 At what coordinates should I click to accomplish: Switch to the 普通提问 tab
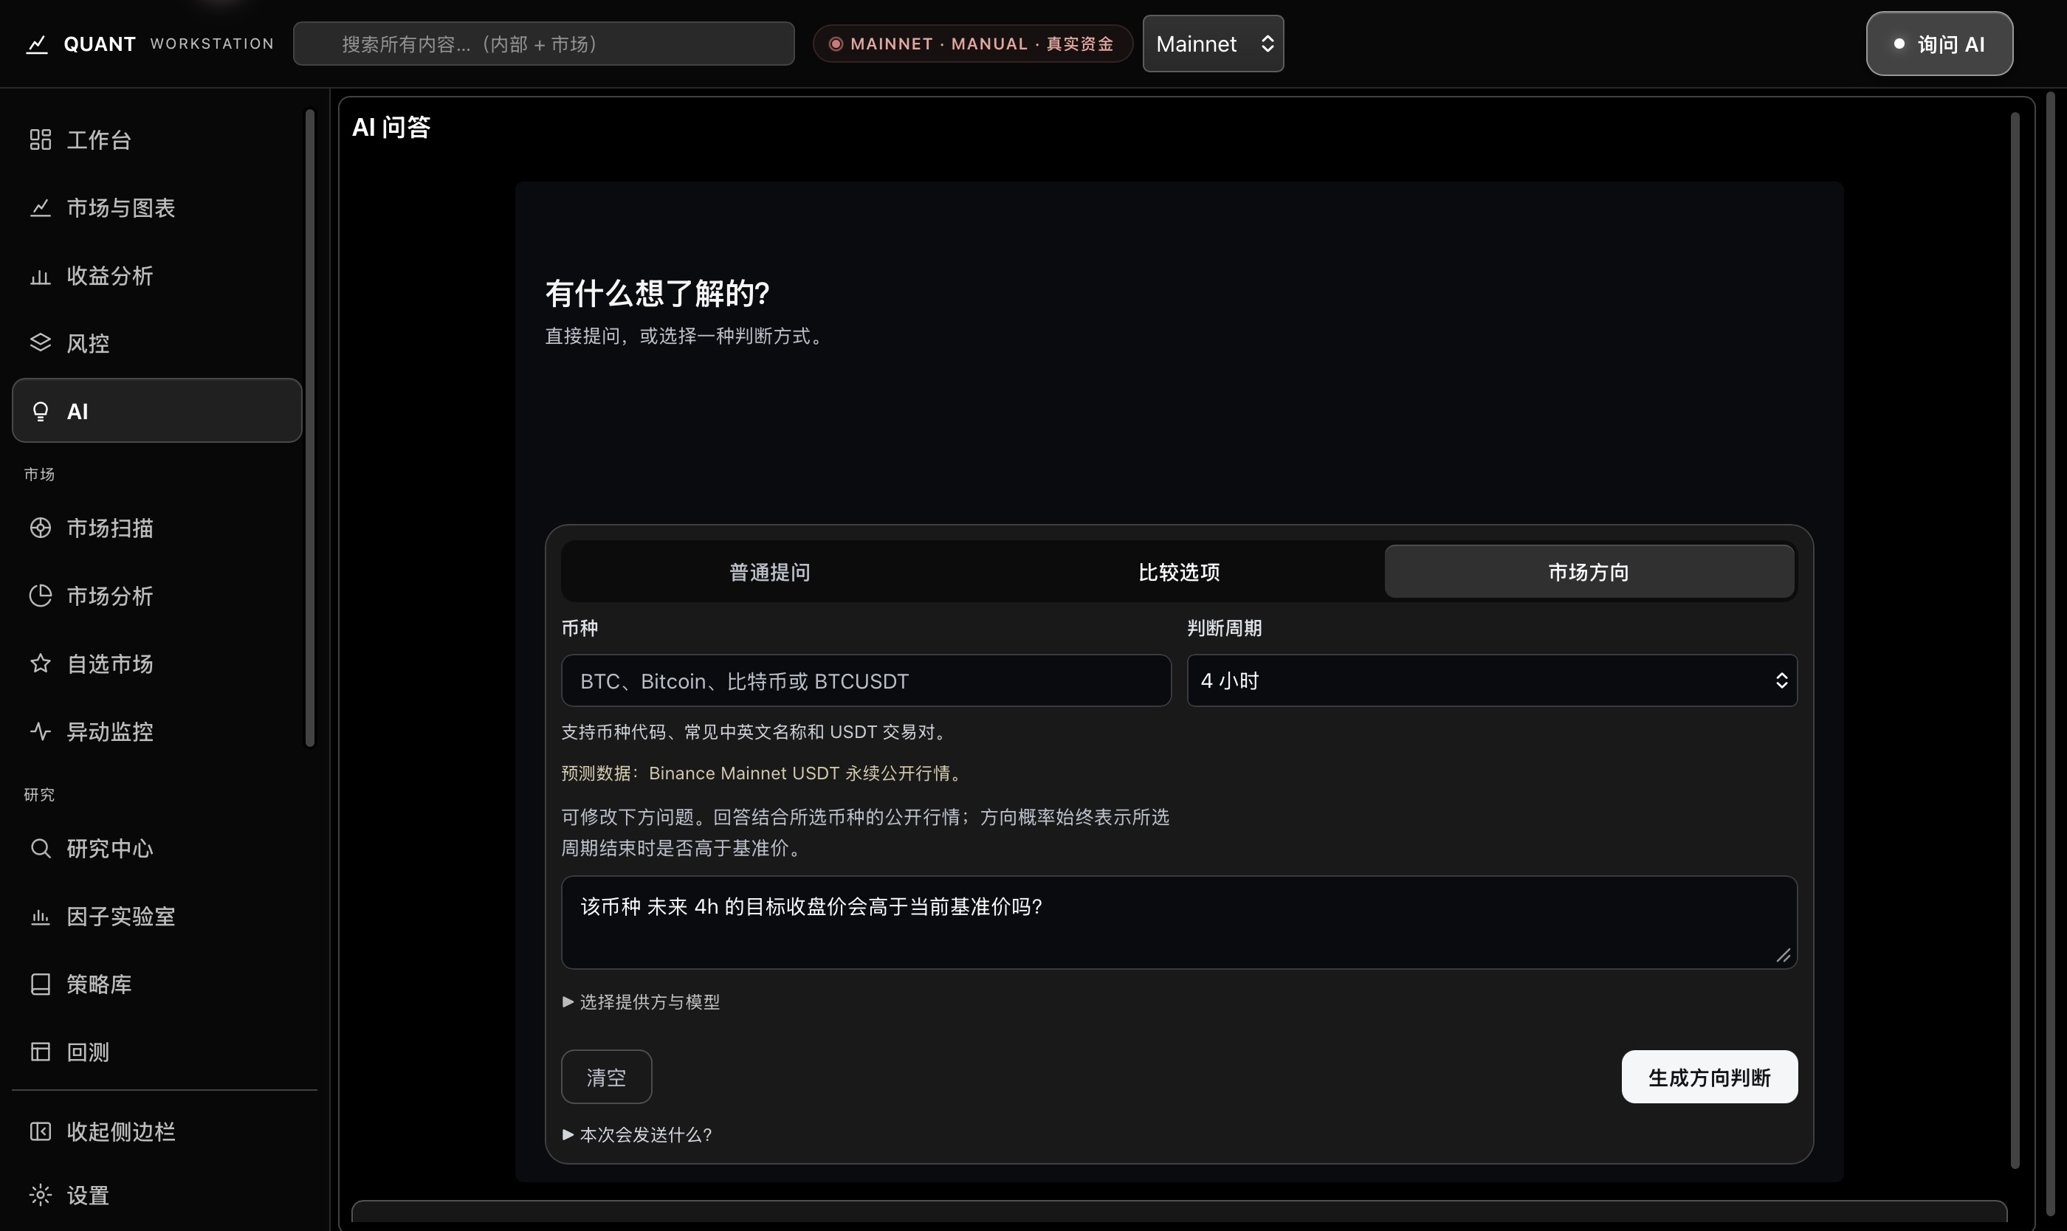pyautogui.click(x=768, y=571)
